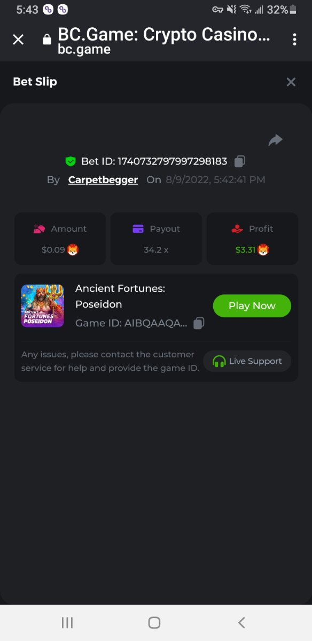Tap the Android back button

point(241,622)
